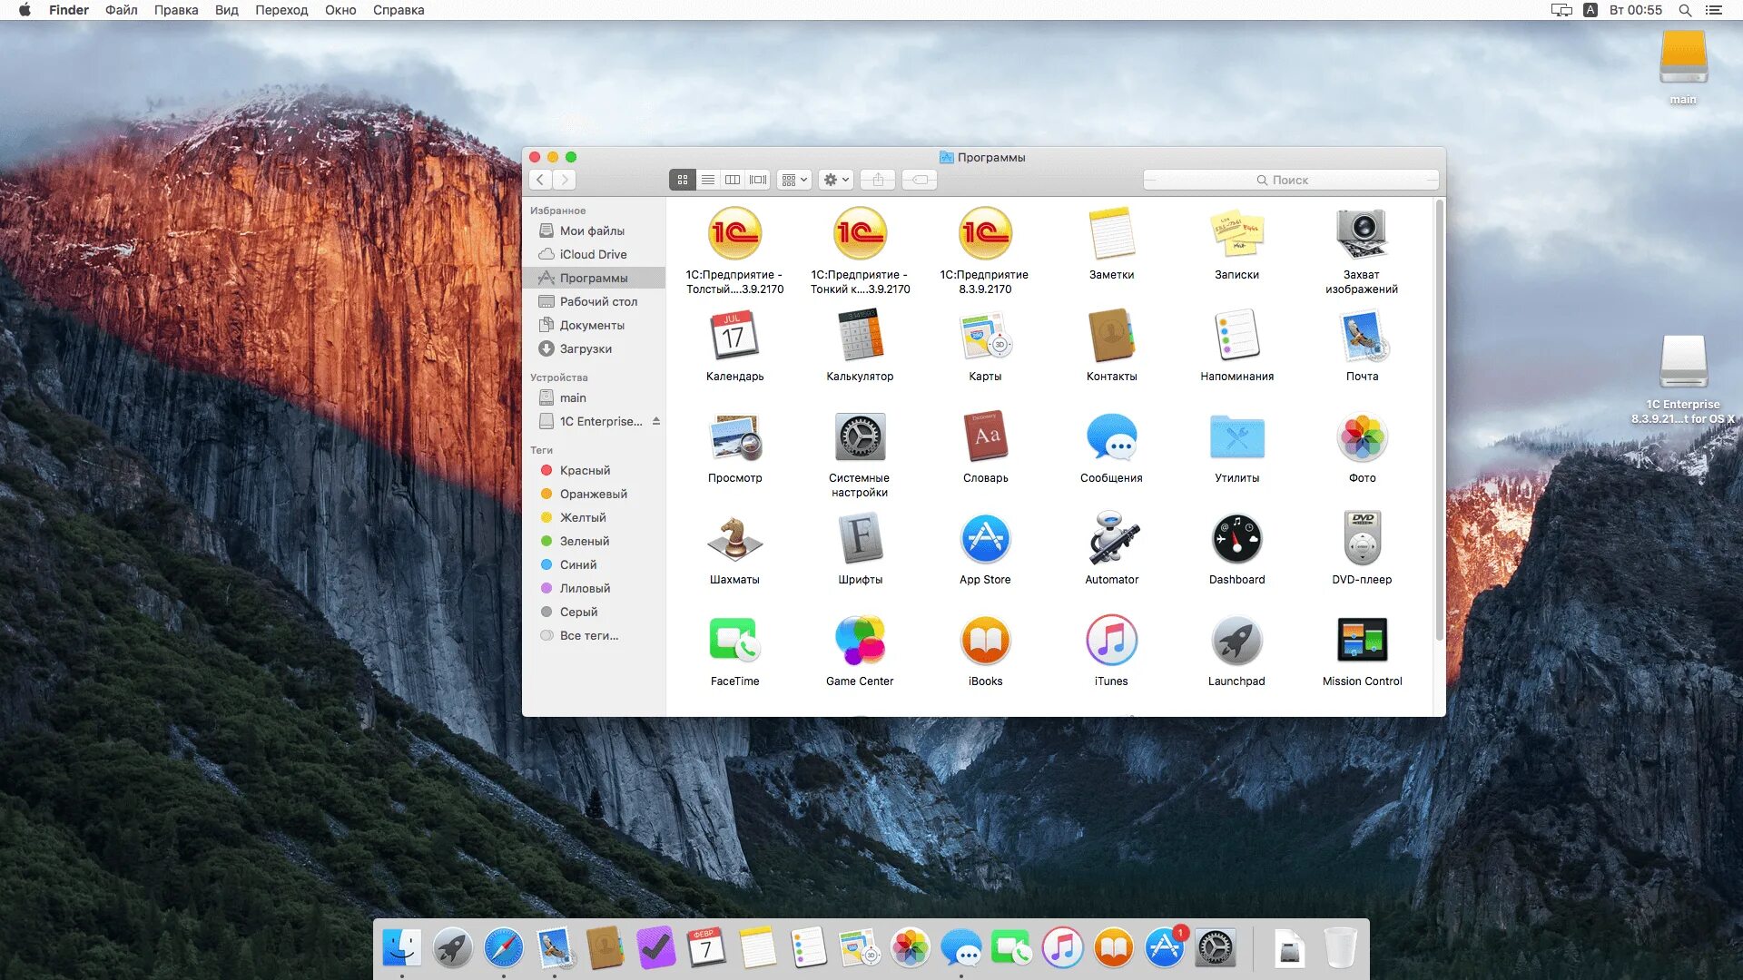Select Загрузки in the sidebar
This screenshot has width=1743, height=980.
(586, 348)
